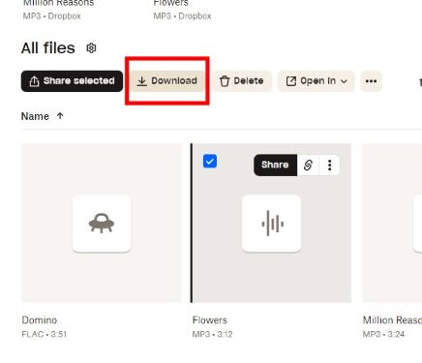The height and width of the screenshot is (363, 422).
Task: Sort files by Name column
Action: pos(35,116)
